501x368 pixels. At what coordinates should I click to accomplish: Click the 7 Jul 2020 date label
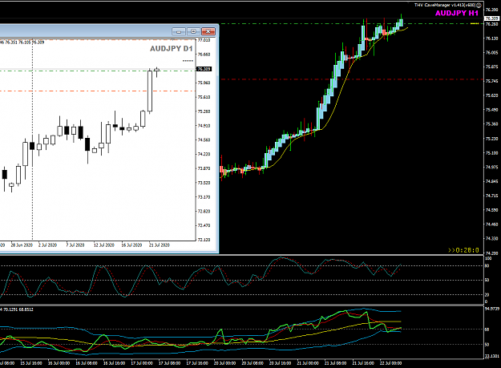[75, 245]
